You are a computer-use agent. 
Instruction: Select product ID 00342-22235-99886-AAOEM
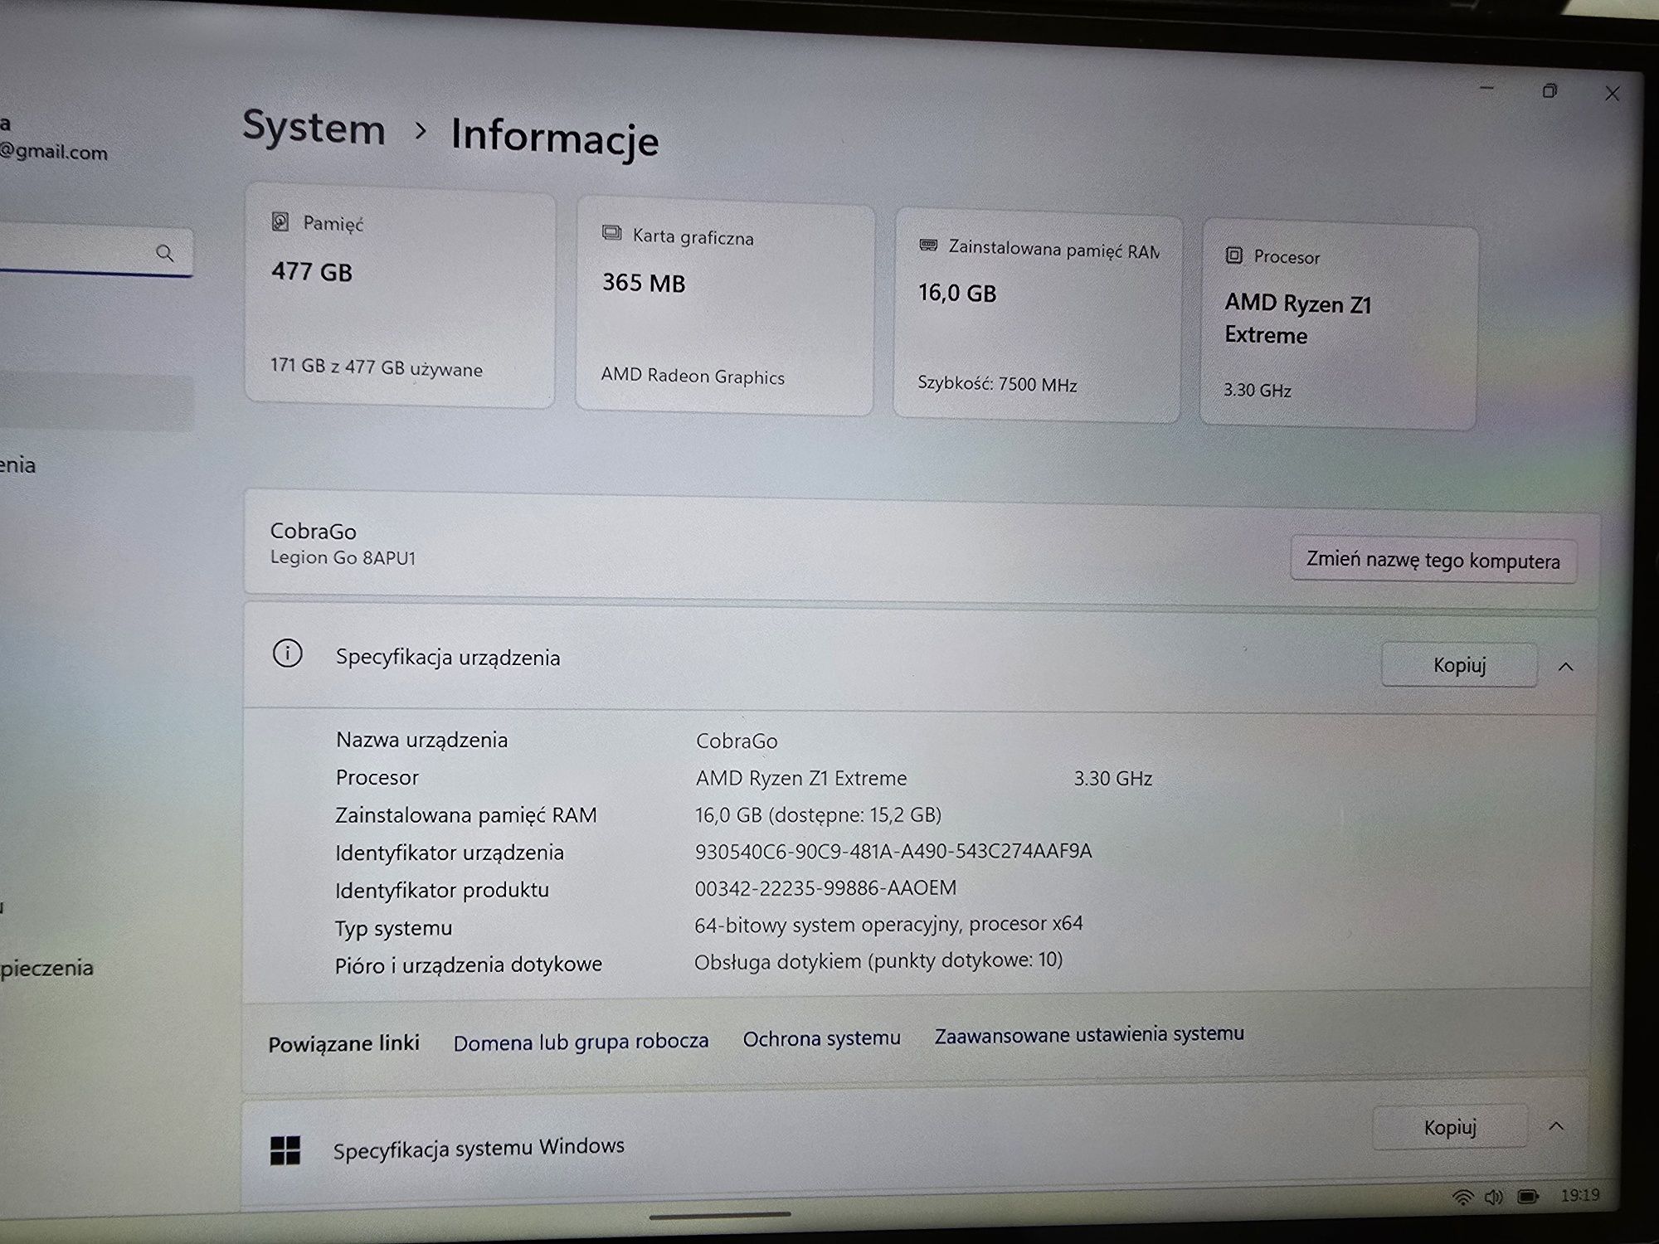[x=825, y=888]
